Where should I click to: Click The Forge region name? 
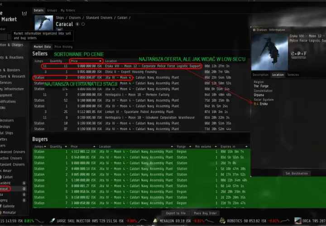click(x=261, y=86)
